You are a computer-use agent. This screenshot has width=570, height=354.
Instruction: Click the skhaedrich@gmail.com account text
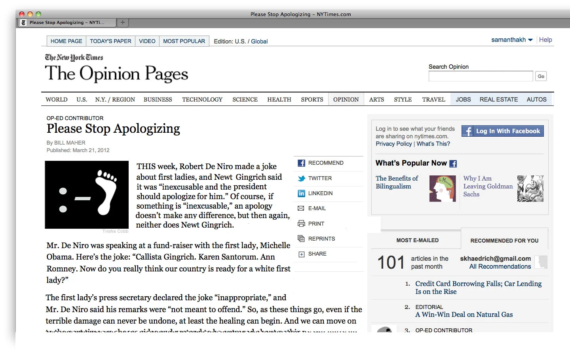[495, 259]
